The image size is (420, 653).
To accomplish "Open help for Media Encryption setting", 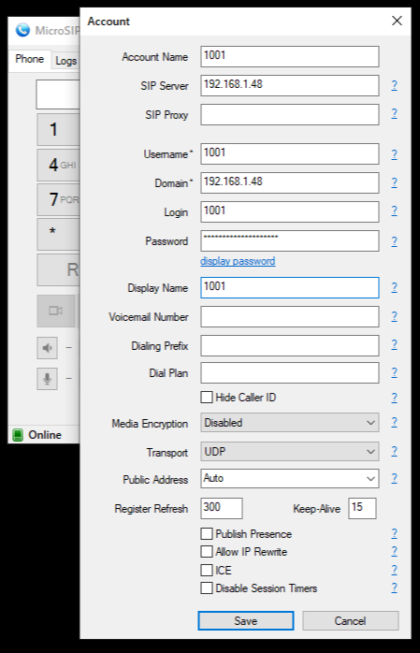I will [x=394, y=422].
